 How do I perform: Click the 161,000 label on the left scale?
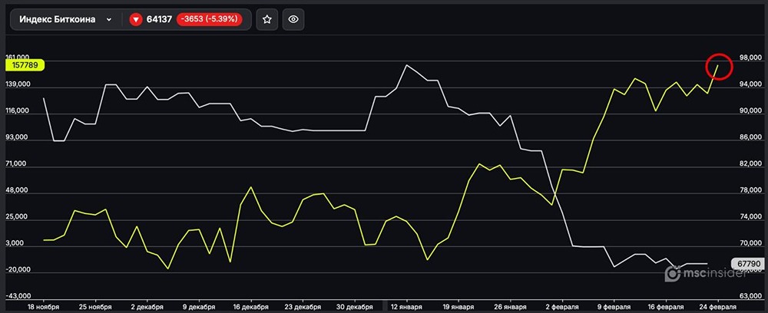pyautogui.click(x=17, y=58)
